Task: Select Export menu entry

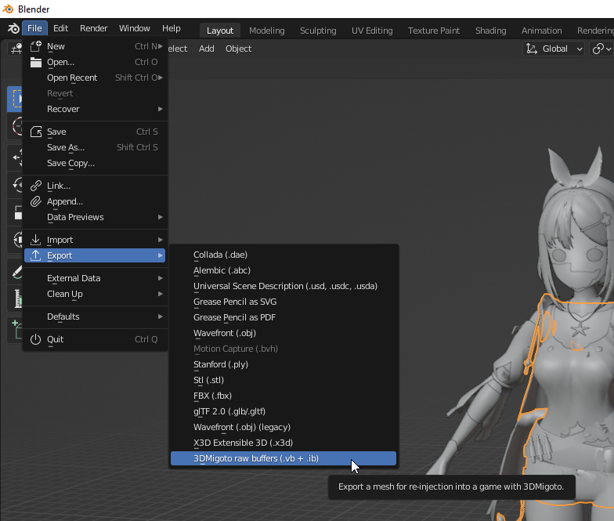Action: (95, 255)
